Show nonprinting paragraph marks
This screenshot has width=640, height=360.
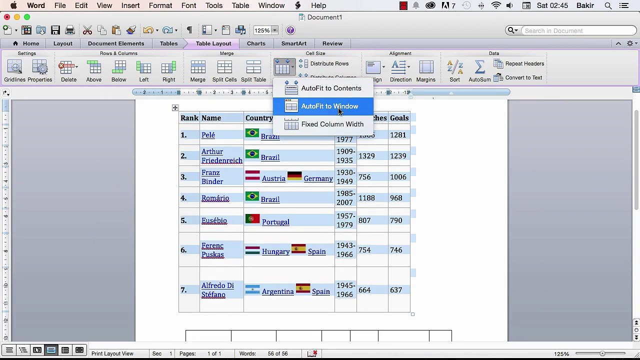click(x=189, y=30)
